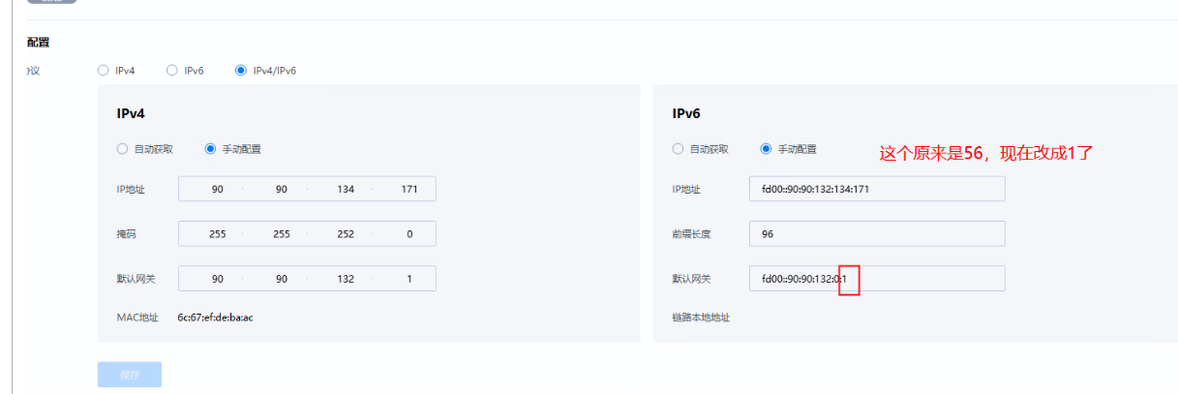
Task: Focus the IPv6 前缀长度 field showing 96
Action: [877, 233]
